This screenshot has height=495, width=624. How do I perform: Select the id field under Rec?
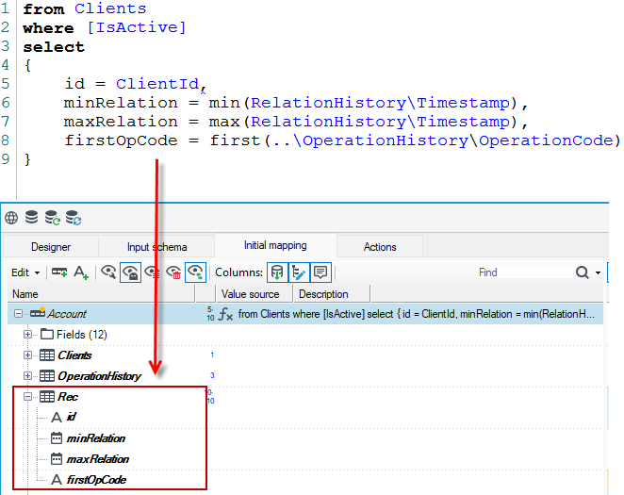click(x=71, y=417)
